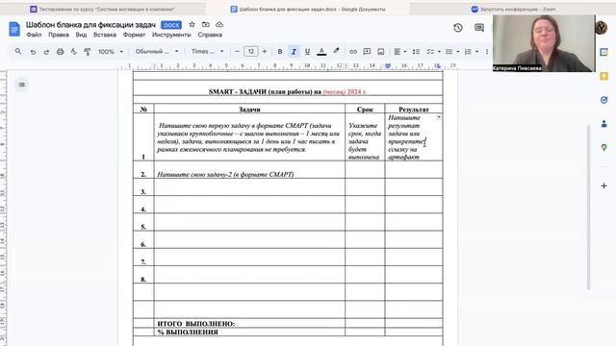Show more toolbar options
Viewport: 616px width, 346px height.
tap(487, 51)
